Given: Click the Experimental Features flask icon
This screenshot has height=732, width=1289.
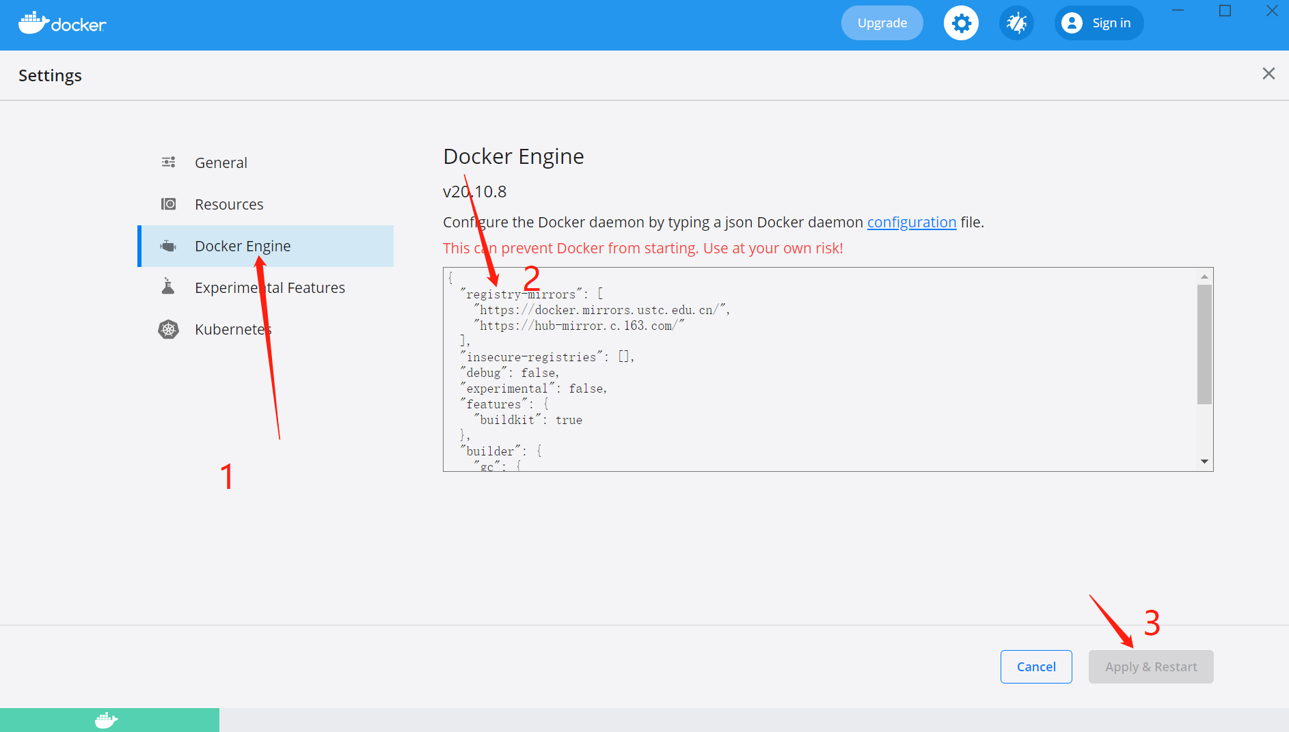Looking at the screenshot, I should click(168, 286).
